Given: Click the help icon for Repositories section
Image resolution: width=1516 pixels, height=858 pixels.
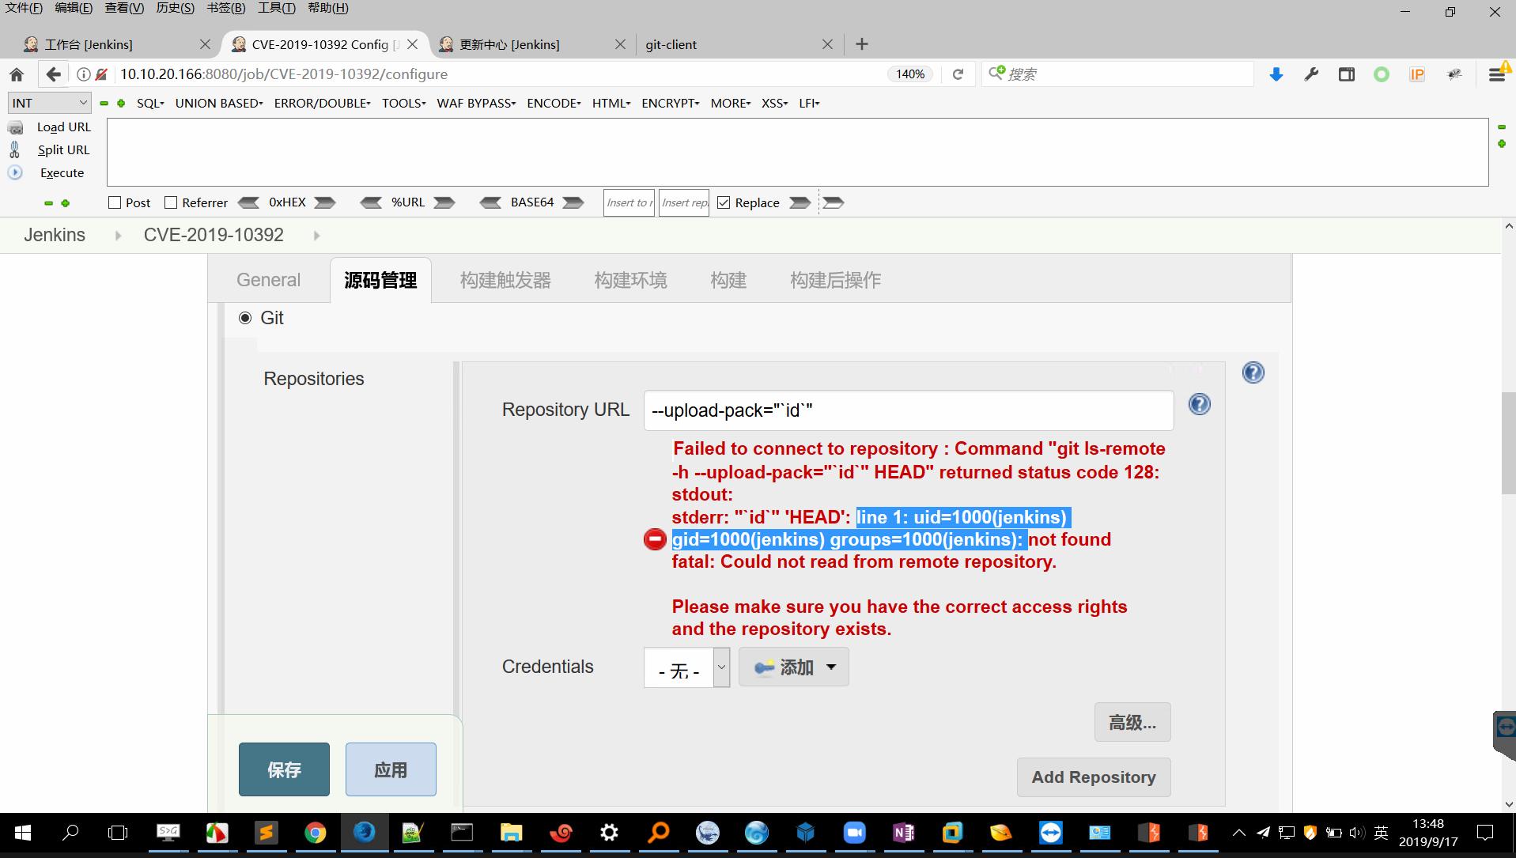Looking at the screenshot, I should (x=1253, y=372).
